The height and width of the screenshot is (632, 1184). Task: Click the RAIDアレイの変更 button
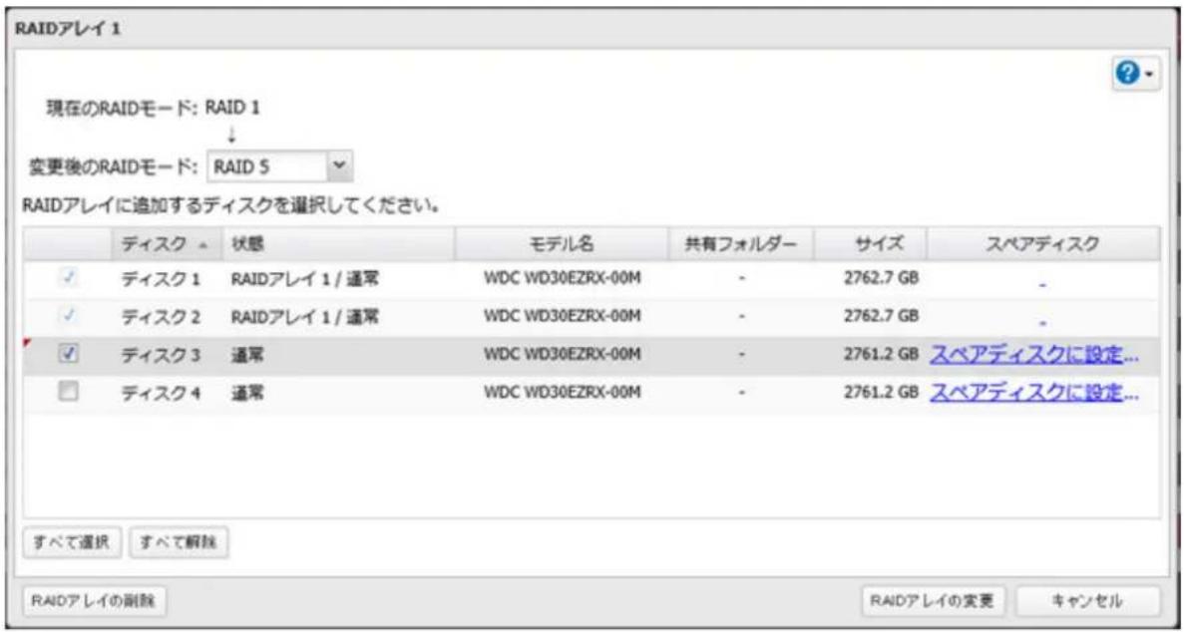(935, 601)
